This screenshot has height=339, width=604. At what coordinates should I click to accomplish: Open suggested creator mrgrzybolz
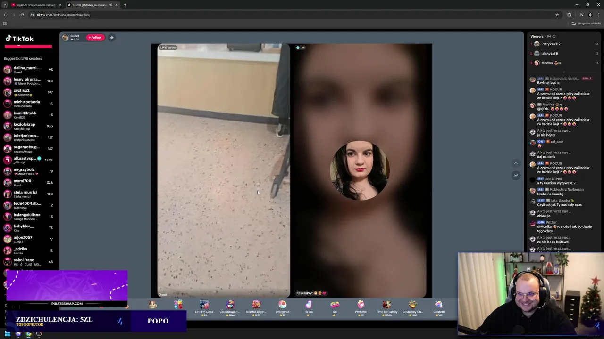[x=28, y=171]
